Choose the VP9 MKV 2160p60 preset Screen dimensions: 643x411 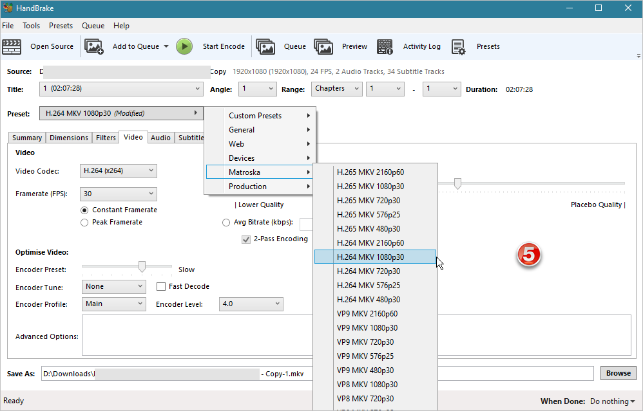(x=375, y=314)
